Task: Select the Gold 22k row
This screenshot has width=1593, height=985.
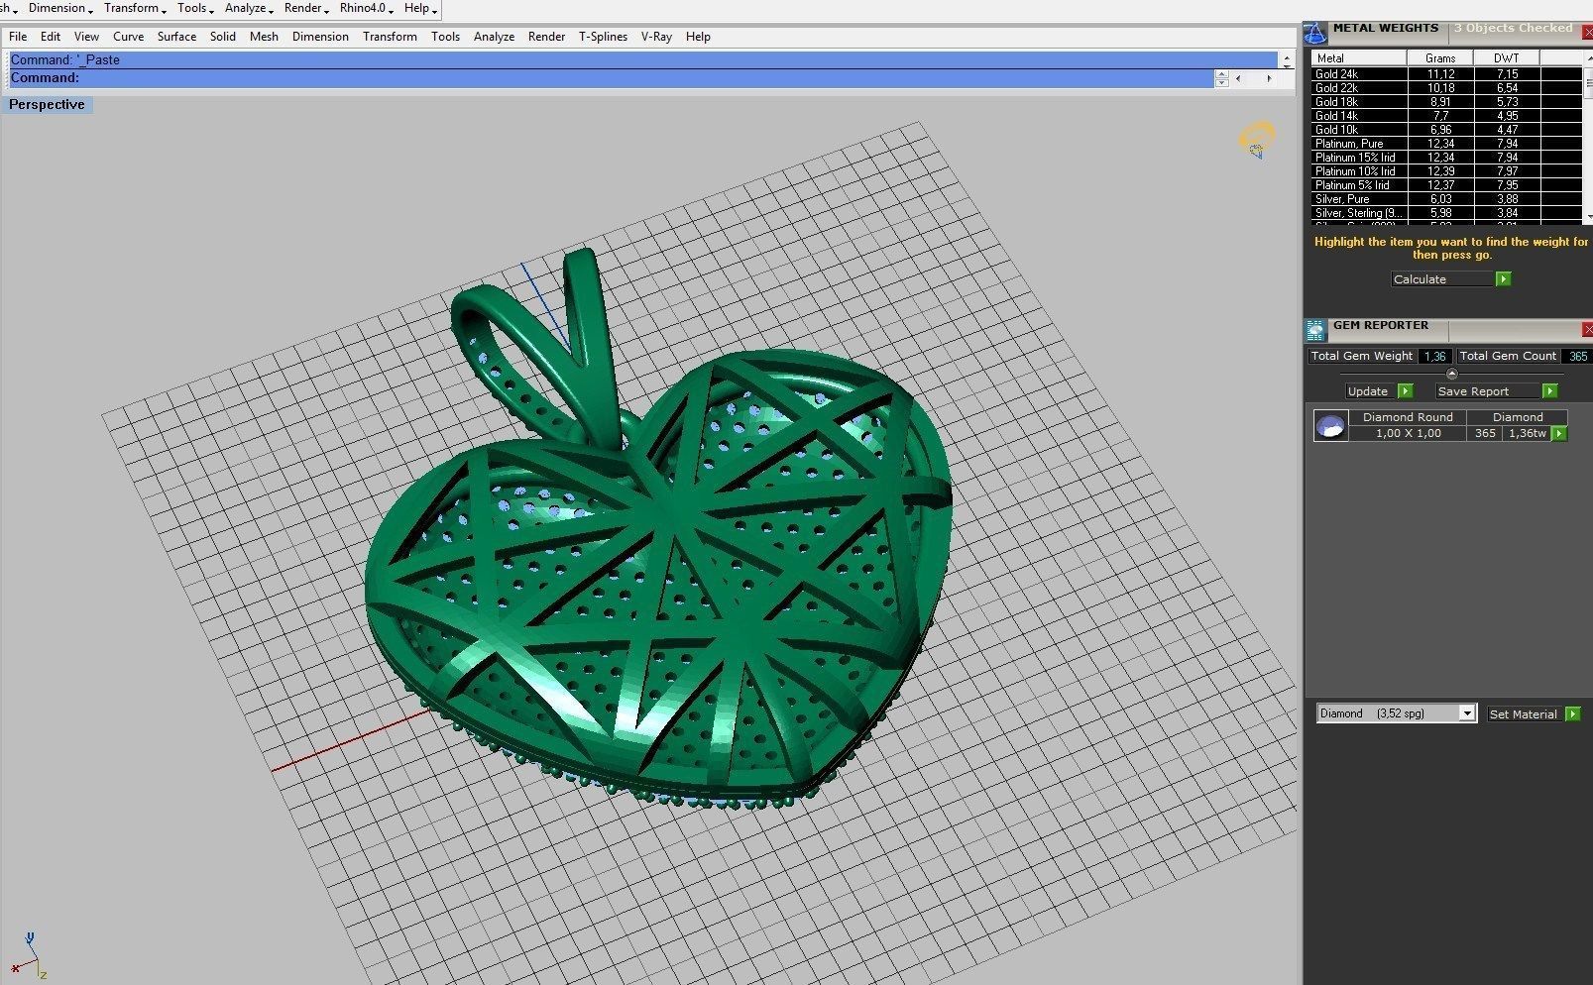Action: 1447,88
